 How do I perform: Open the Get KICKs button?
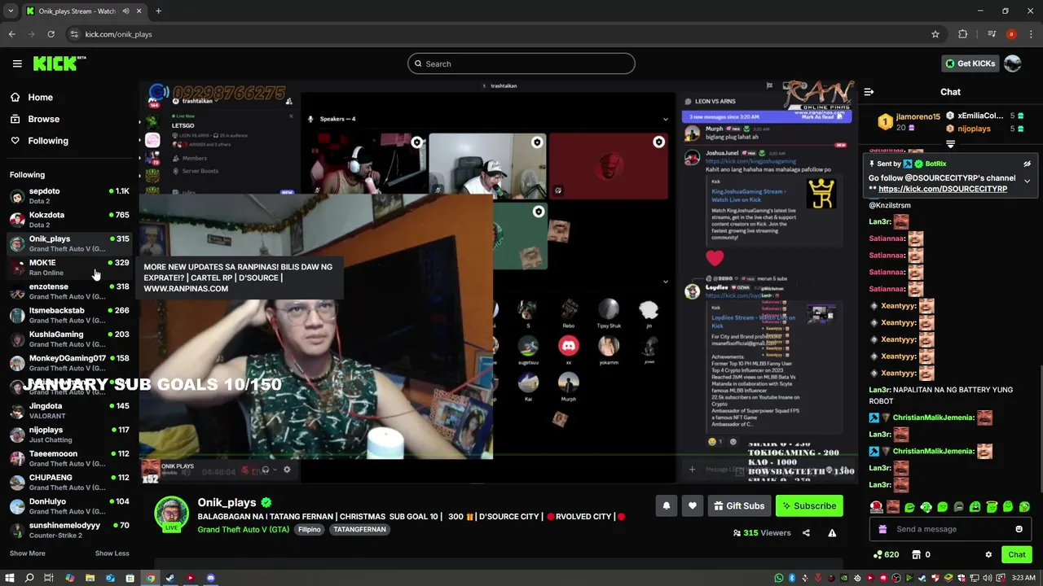click(x=970, y=63)
